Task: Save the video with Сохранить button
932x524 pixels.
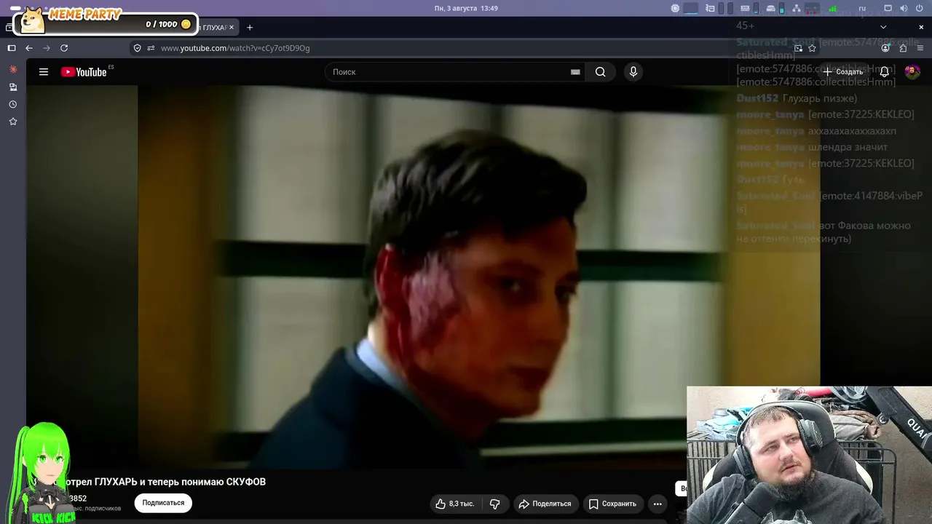Action: [x=612, y=504]
